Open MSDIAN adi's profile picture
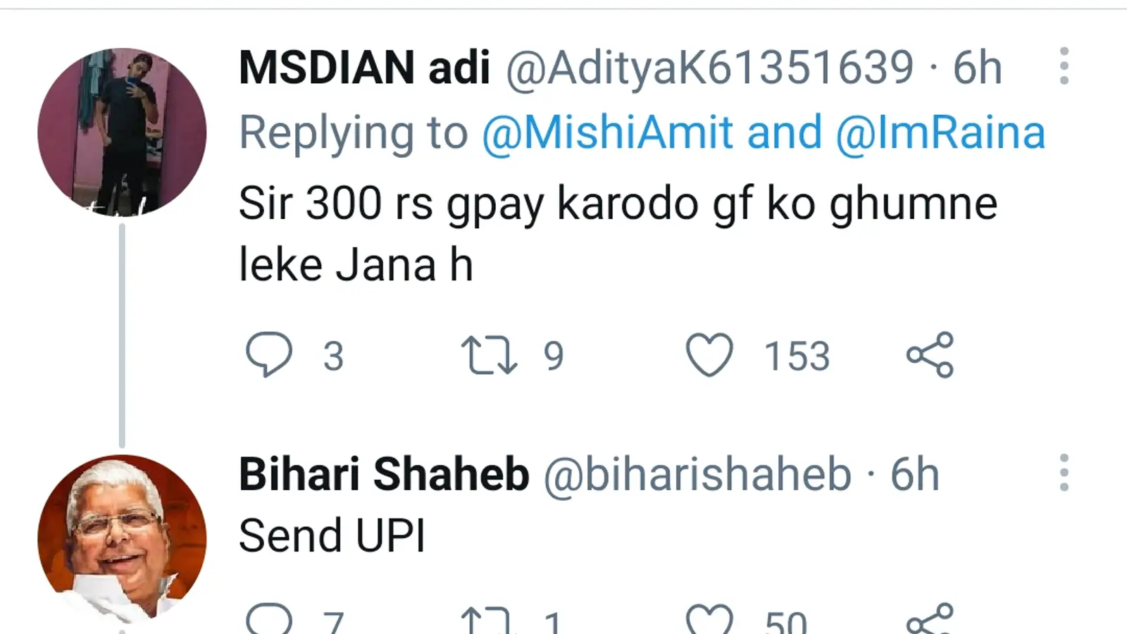The image size is (1127, 634). pos(122,132)
